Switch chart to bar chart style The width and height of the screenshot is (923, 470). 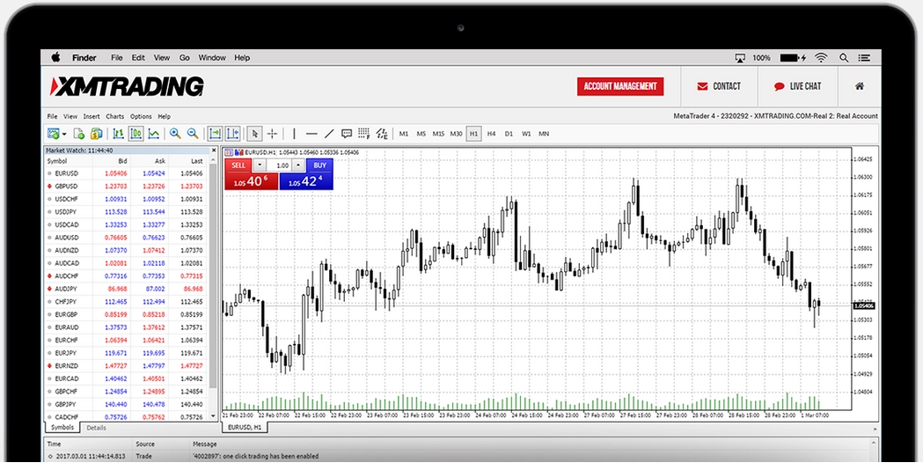[x=118, y=134]
